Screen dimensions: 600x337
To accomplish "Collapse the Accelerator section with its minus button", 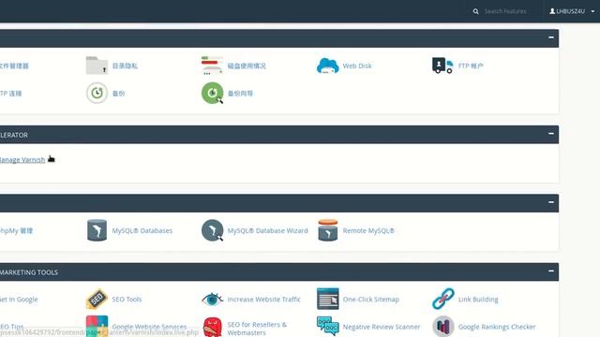I will 551,134.
